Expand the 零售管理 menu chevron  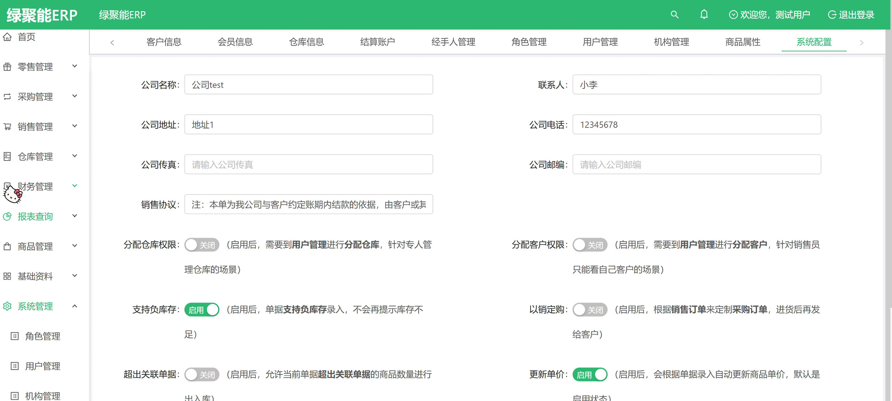click(75, 66)
